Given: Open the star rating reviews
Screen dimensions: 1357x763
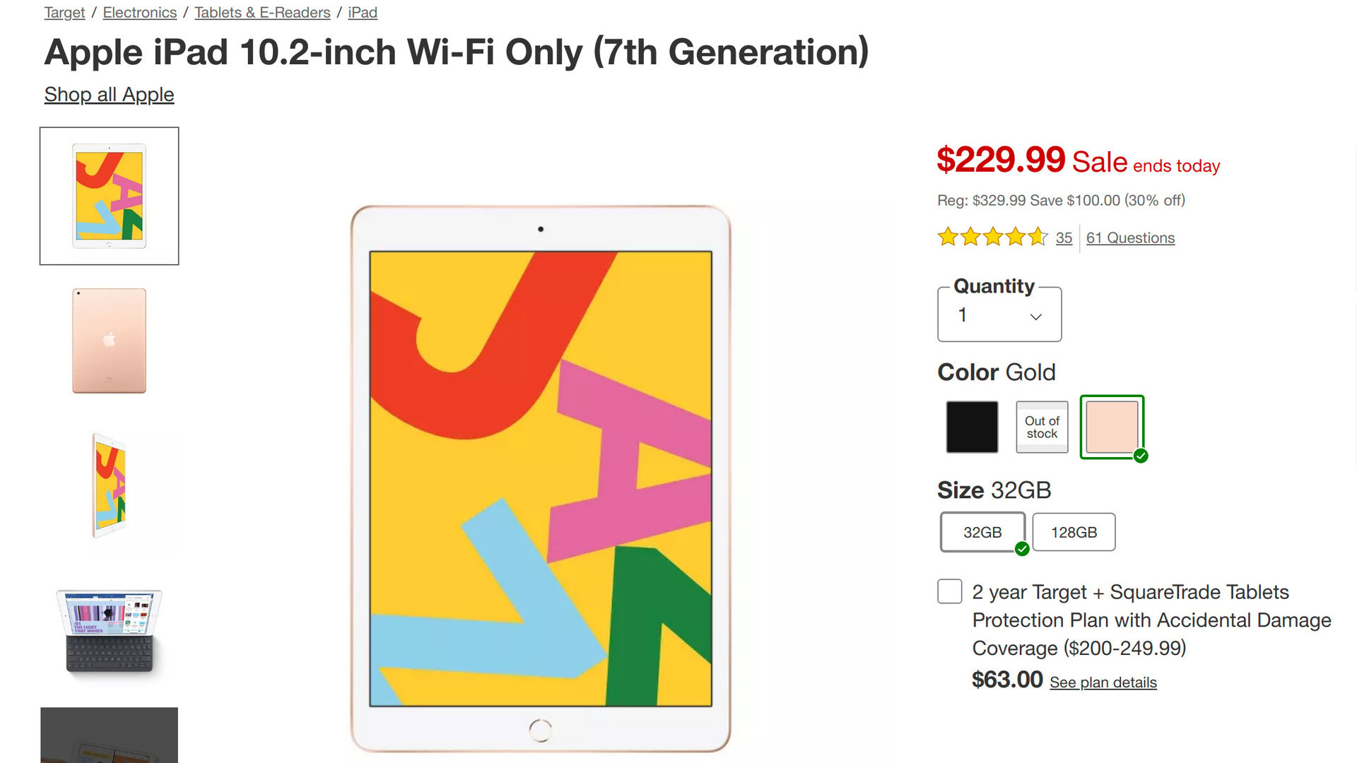Looking at the screenshot, I should click(x=992, y=237).
